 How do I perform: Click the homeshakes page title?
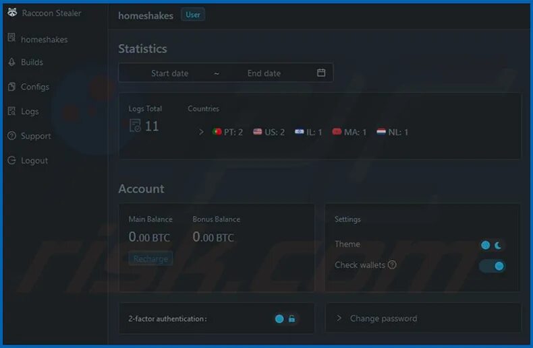pos(146,15)
